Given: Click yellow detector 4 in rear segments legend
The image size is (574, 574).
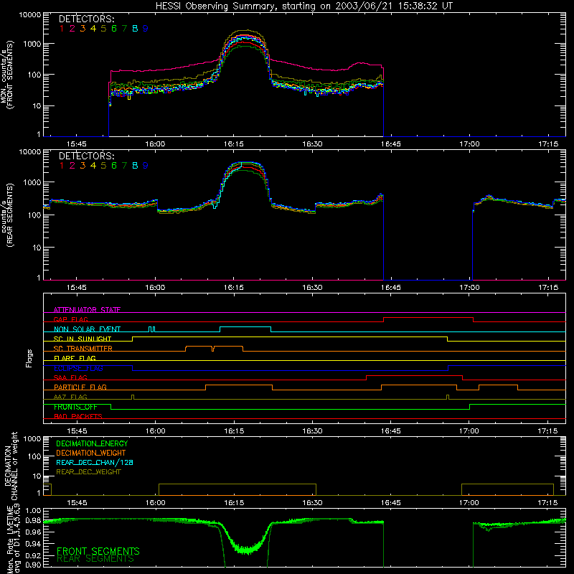Looking at the screenshot, I should click(93, 166).
